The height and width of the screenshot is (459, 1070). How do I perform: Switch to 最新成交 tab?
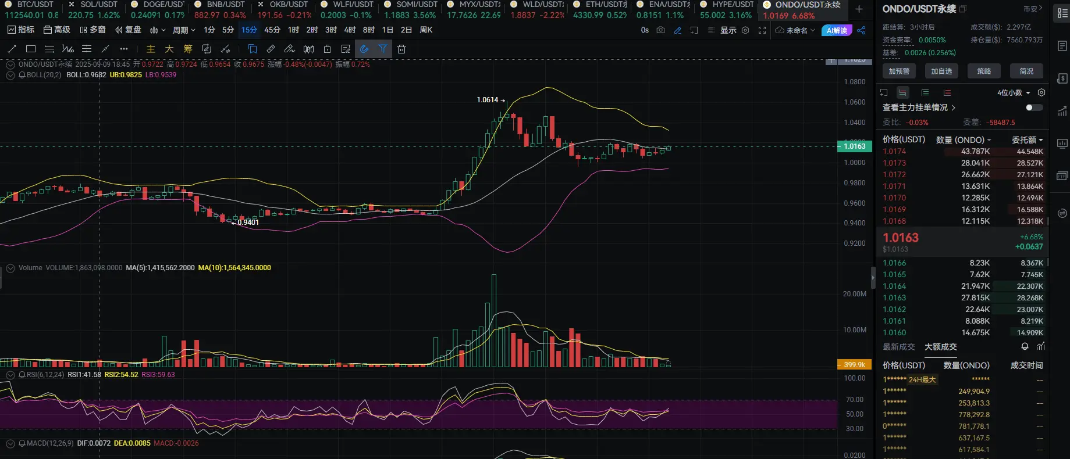[898, 347]
